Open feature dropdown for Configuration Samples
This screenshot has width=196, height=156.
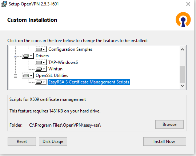41,49
